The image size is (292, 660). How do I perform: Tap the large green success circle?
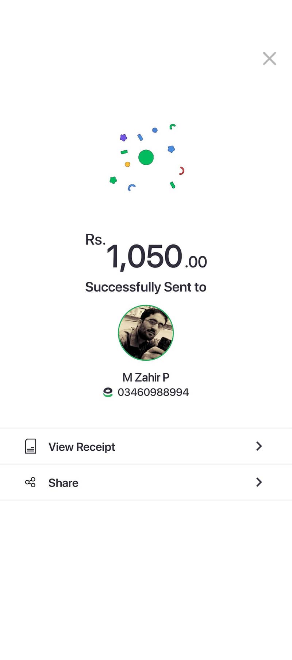[x=146, y=157]
